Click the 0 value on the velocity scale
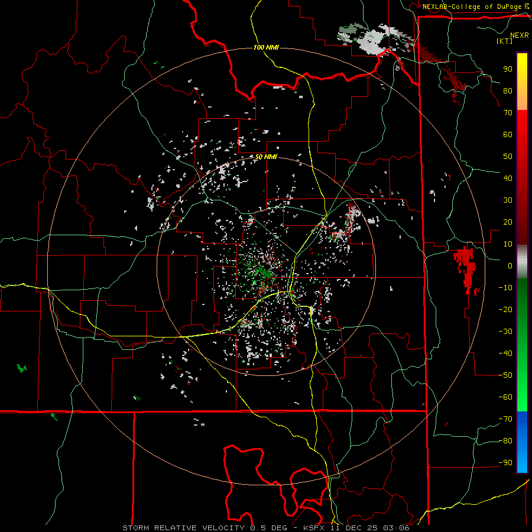 coord(510,265)
